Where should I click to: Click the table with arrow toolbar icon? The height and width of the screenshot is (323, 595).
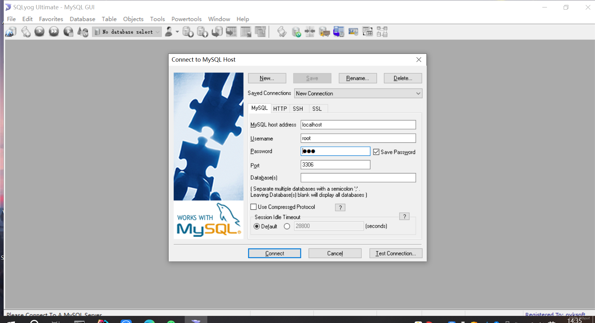tap(231, 32)
